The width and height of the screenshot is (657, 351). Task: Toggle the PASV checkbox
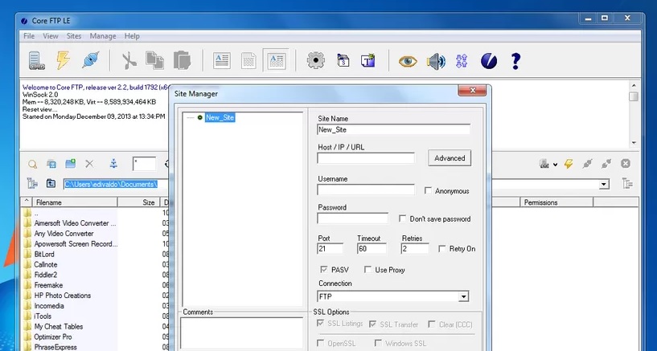[324, 270]
